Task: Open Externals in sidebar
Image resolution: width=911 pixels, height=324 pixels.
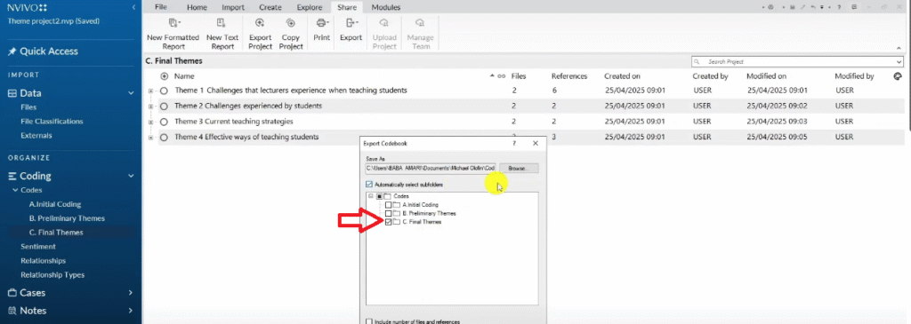Action: [x=36, y=136]
